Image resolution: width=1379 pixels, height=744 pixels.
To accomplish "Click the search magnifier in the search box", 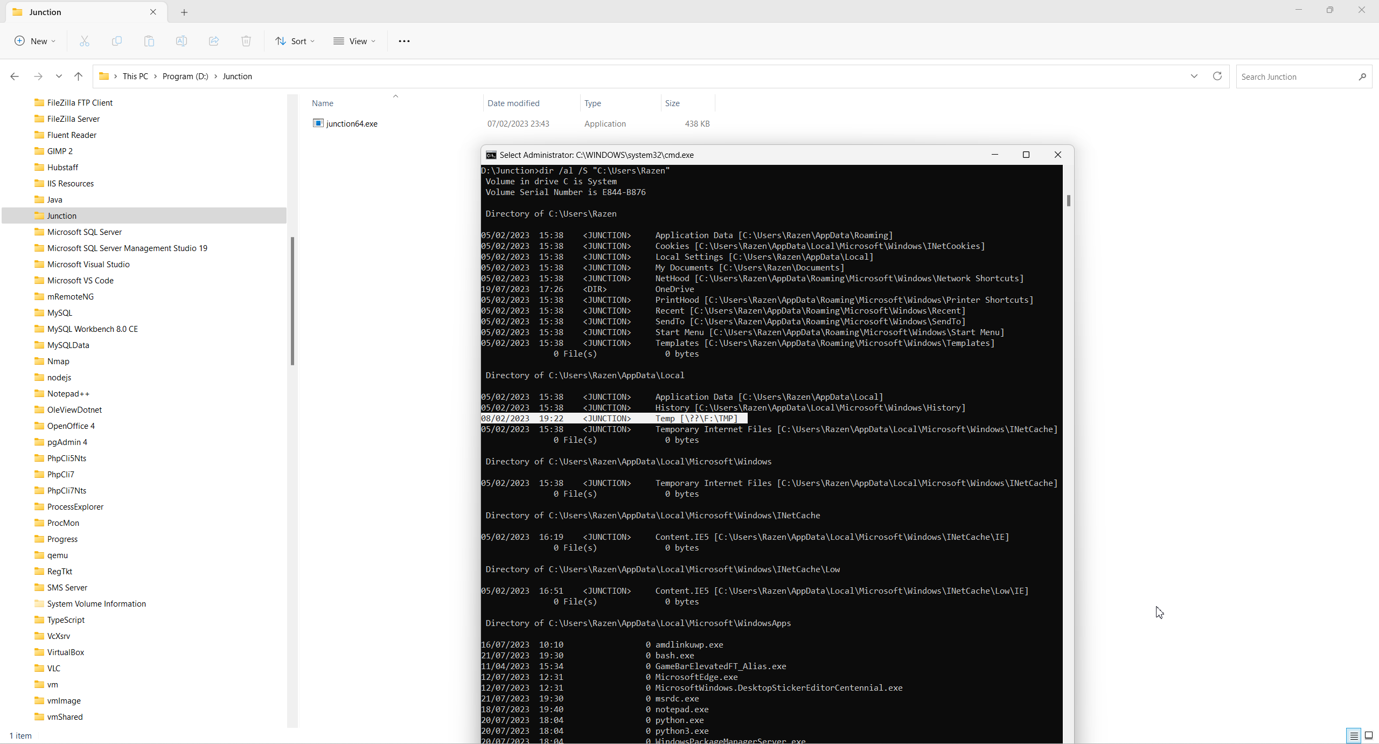I will (1363, 76).
